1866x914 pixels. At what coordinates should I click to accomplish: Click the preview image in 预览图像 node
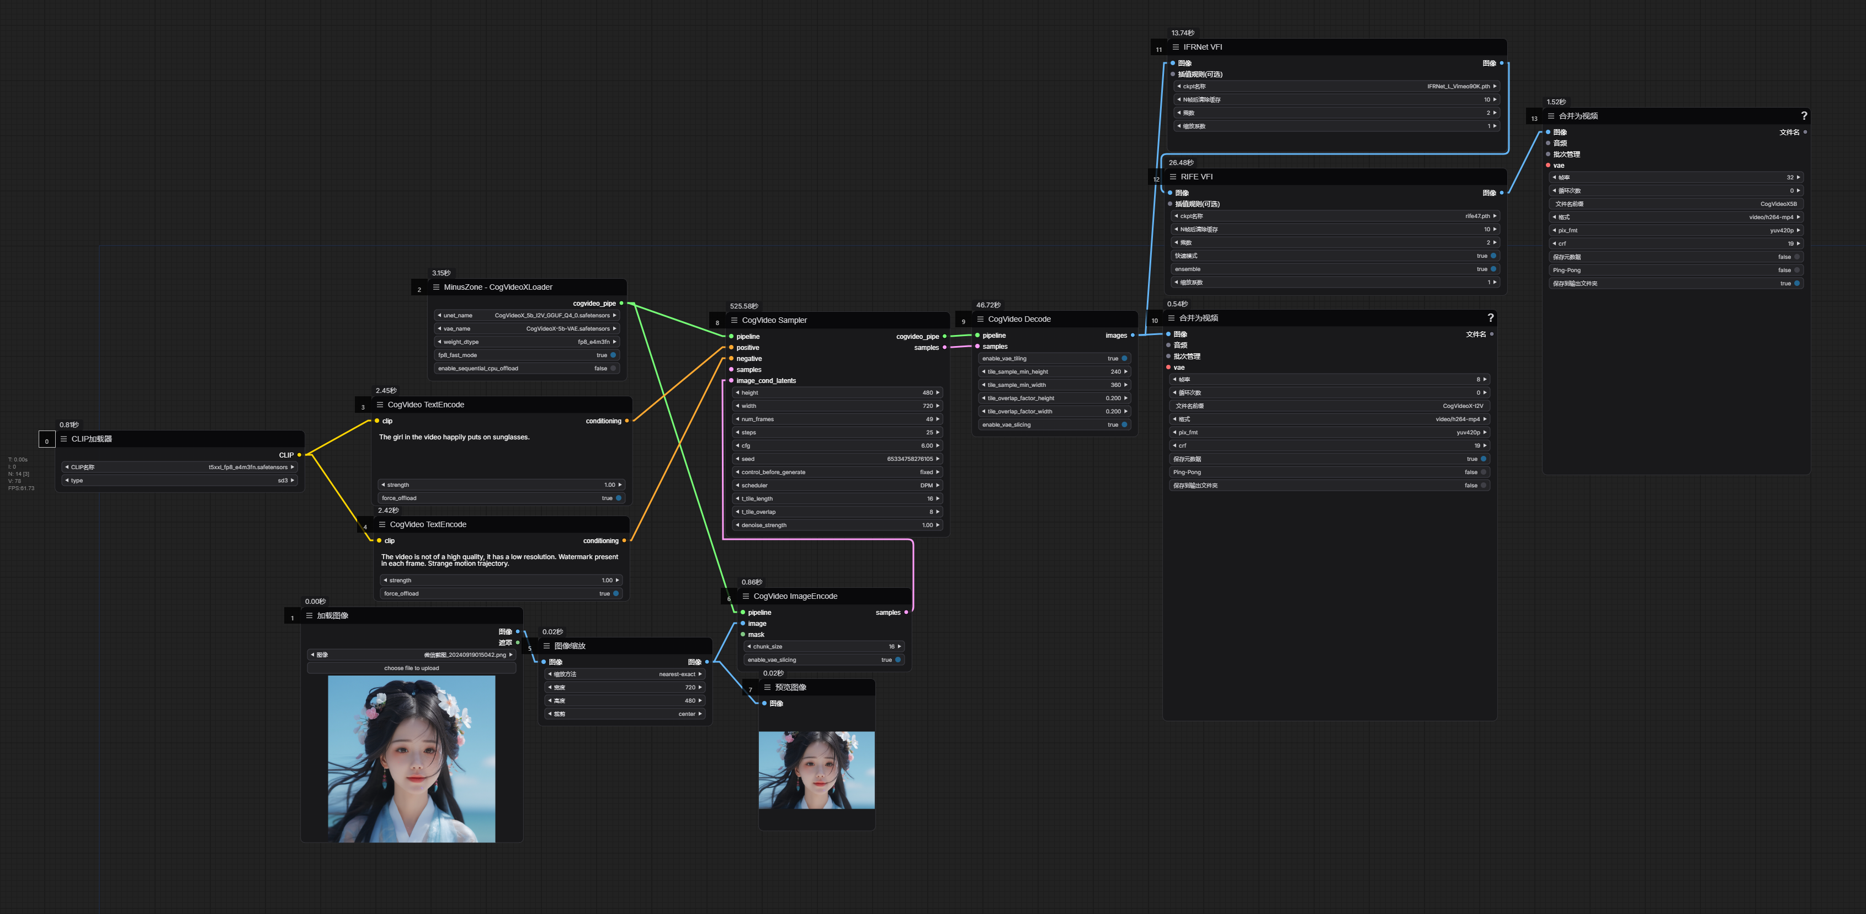(816, 770)
